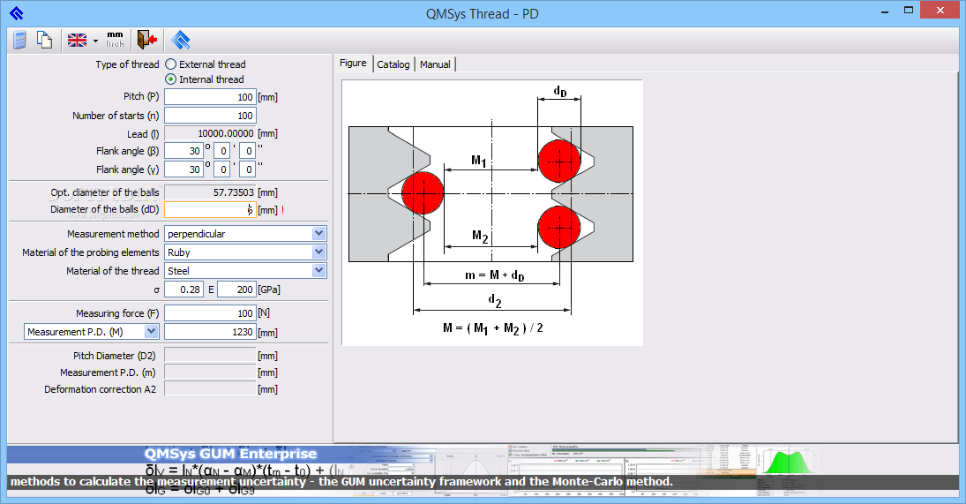Click the copy documents icon
Viewport: 966px width, 504px height.
(x=44, y=41)
